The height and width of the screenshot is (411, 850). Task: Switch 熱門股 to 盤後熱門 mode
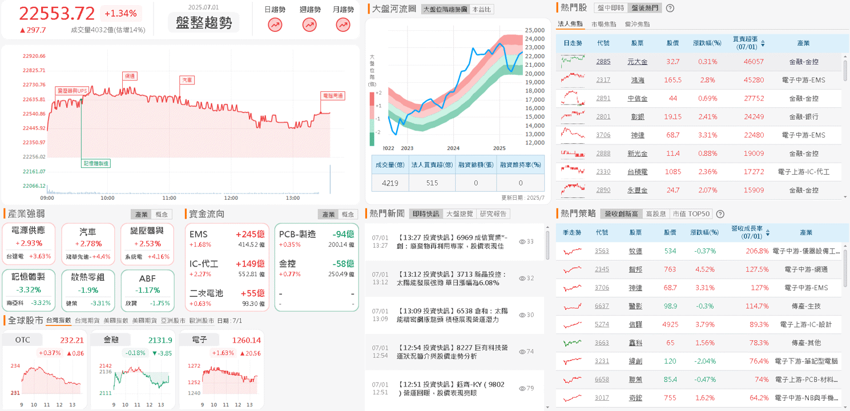[643, 8]
